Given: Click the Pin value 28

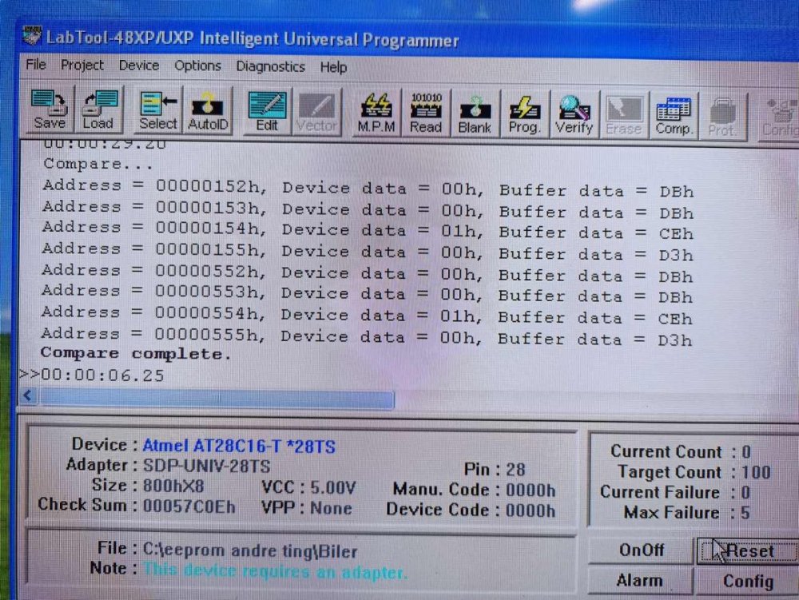Looking at the screenshot, I should pyautogui.click(x=515, y=470).
